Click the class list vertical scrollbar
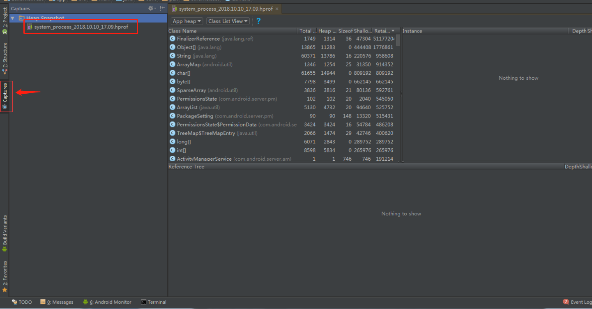Image resolution: width=592 pixels, height=309 pixels. point(398,41)
